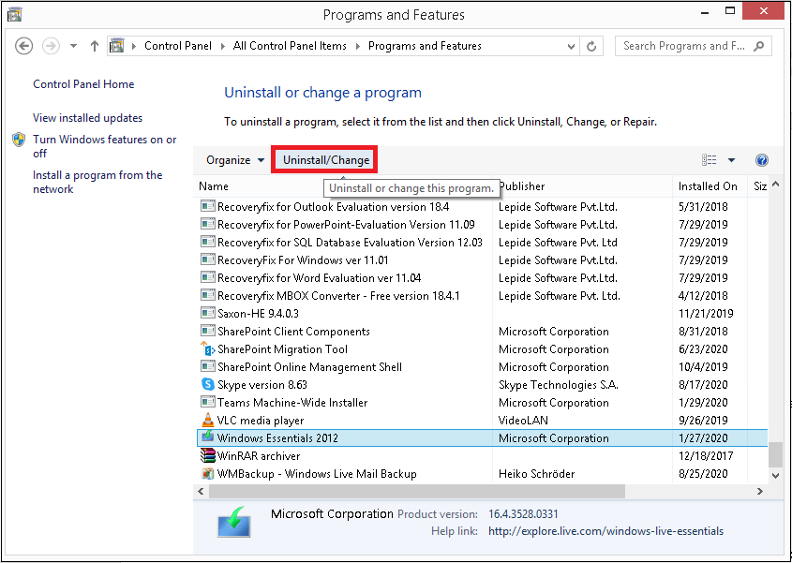Click icon of Recoveryfix MBOX Converter
Screen dimensions: 792x563
pyautogui.click(x=207, y=295)
